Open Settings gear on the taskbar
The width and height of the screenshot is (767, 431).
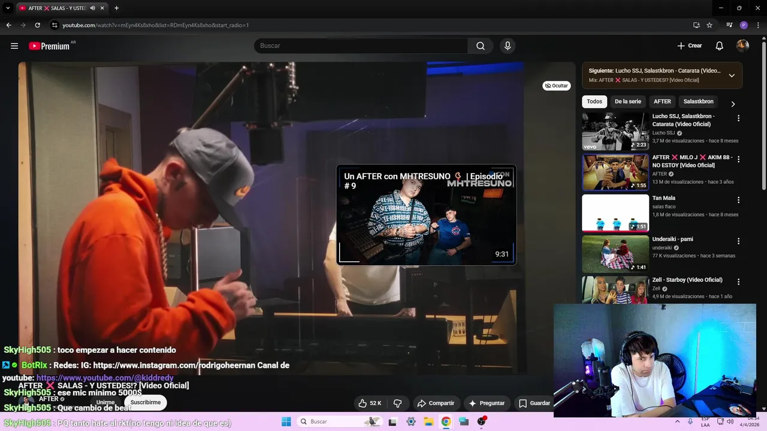(x=410, y=421)
